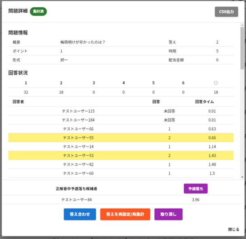Select the row テストユーザー14
Screen dimensions: 246x239
(121, 147)
